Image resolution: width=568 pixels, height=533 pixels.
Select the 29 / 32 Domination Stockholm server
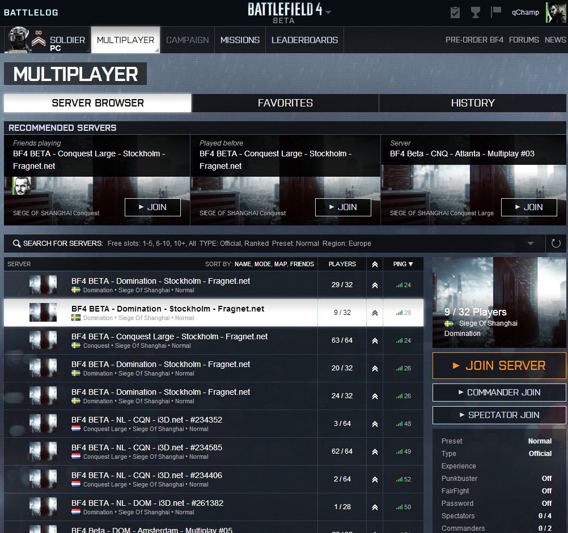213,285
